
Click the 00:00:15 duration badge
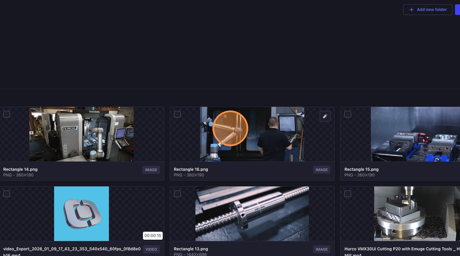pyautogui.click(x=153, y=236)
